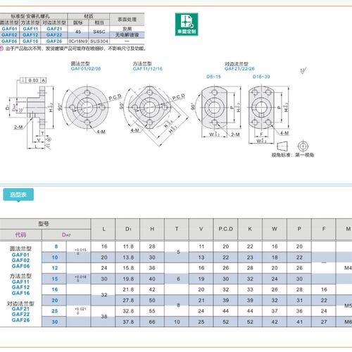The width and height of the screenshot is (352, 352).
Task: Select bore size 10 in DH7 column
Action: pos(55,258)
